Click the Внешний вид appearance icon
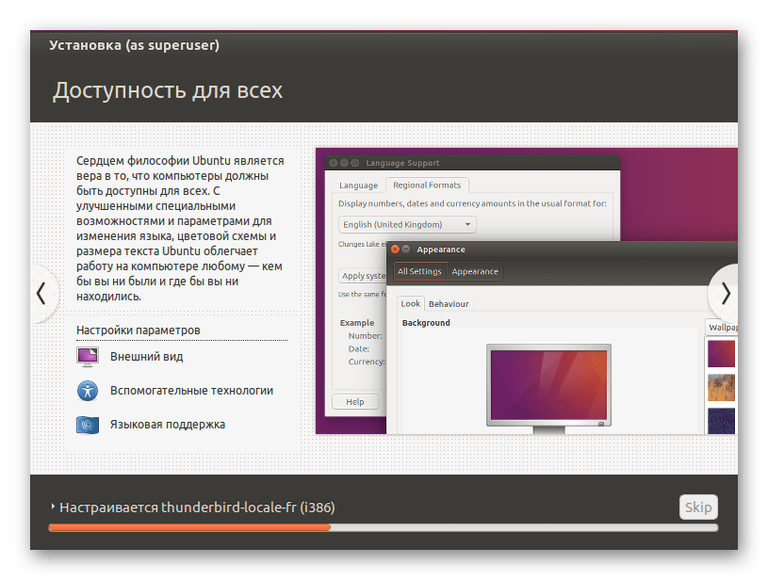The image size is (768, 580). coord(88,357)
